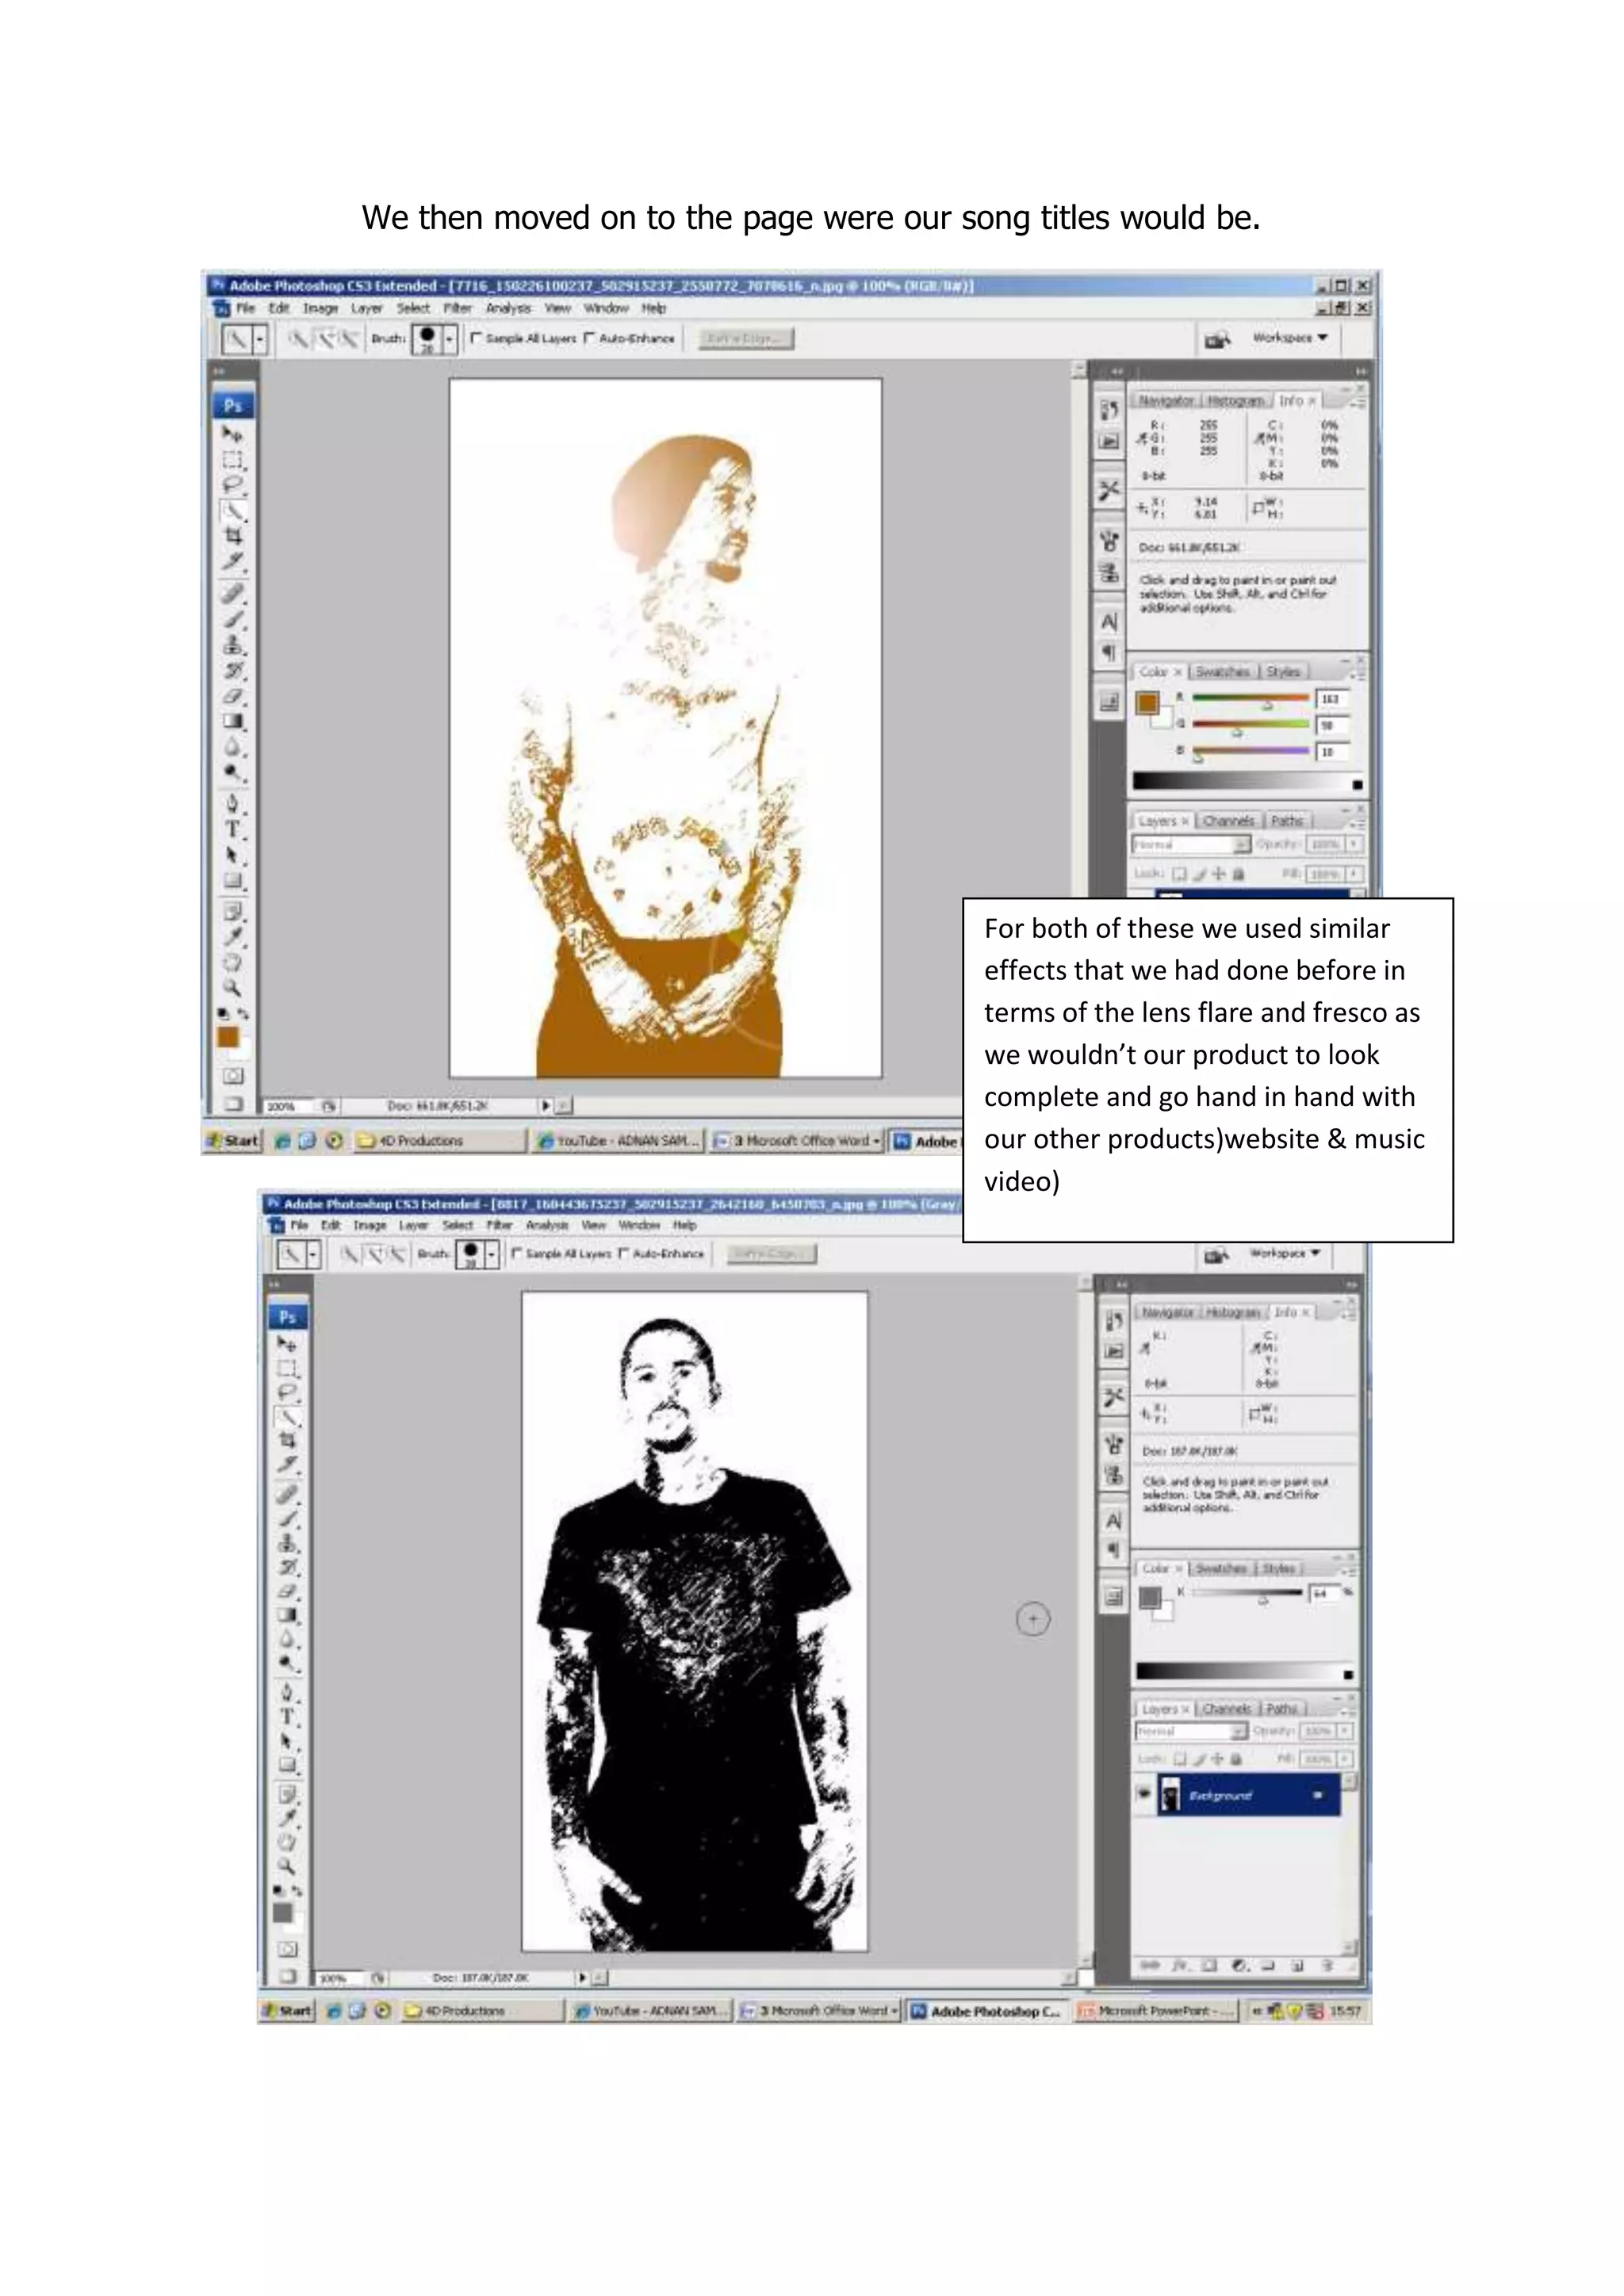Toggle Quick Mask mode in lower toolbox
The width and height of the screenshot is (1624, 2296).
click(x=287, y=1949)
